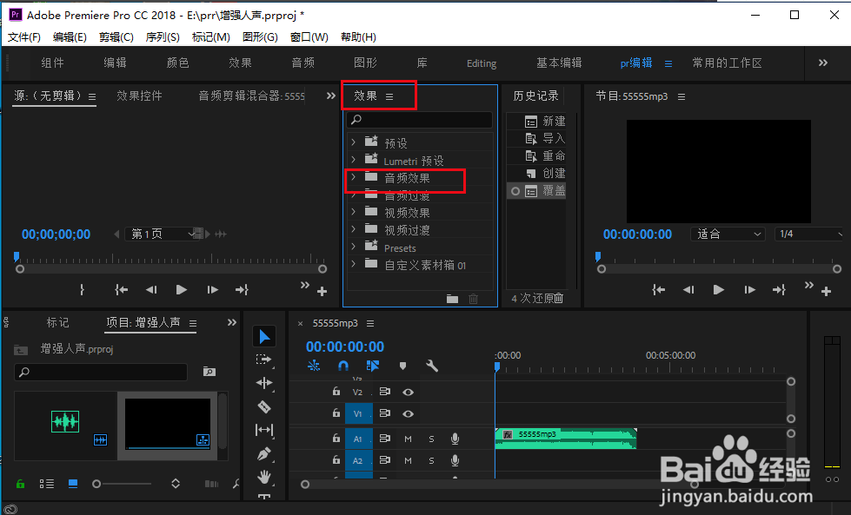Go to In point in Program monitor
Screen dimensions: 851x515
[x=658, y=290]
